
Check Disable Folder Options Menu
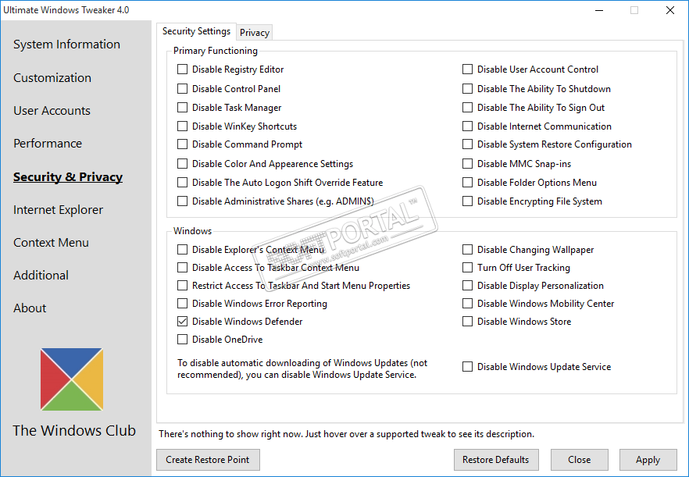[x=467, y=182]
